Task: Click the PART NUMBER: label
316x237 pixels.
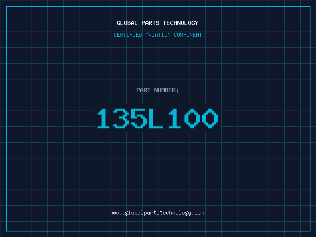Action: tap(157, 90)
